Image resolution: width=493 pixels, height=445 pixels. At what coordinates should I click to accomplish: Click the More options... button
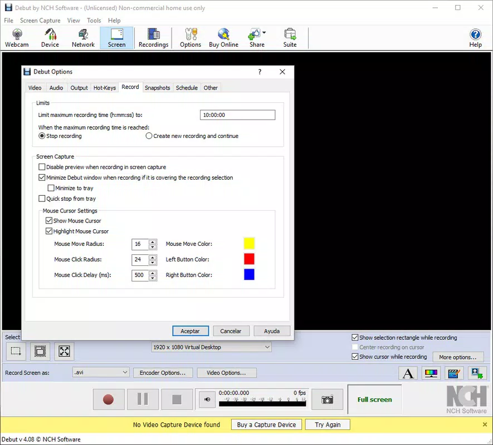click(458, 357)
